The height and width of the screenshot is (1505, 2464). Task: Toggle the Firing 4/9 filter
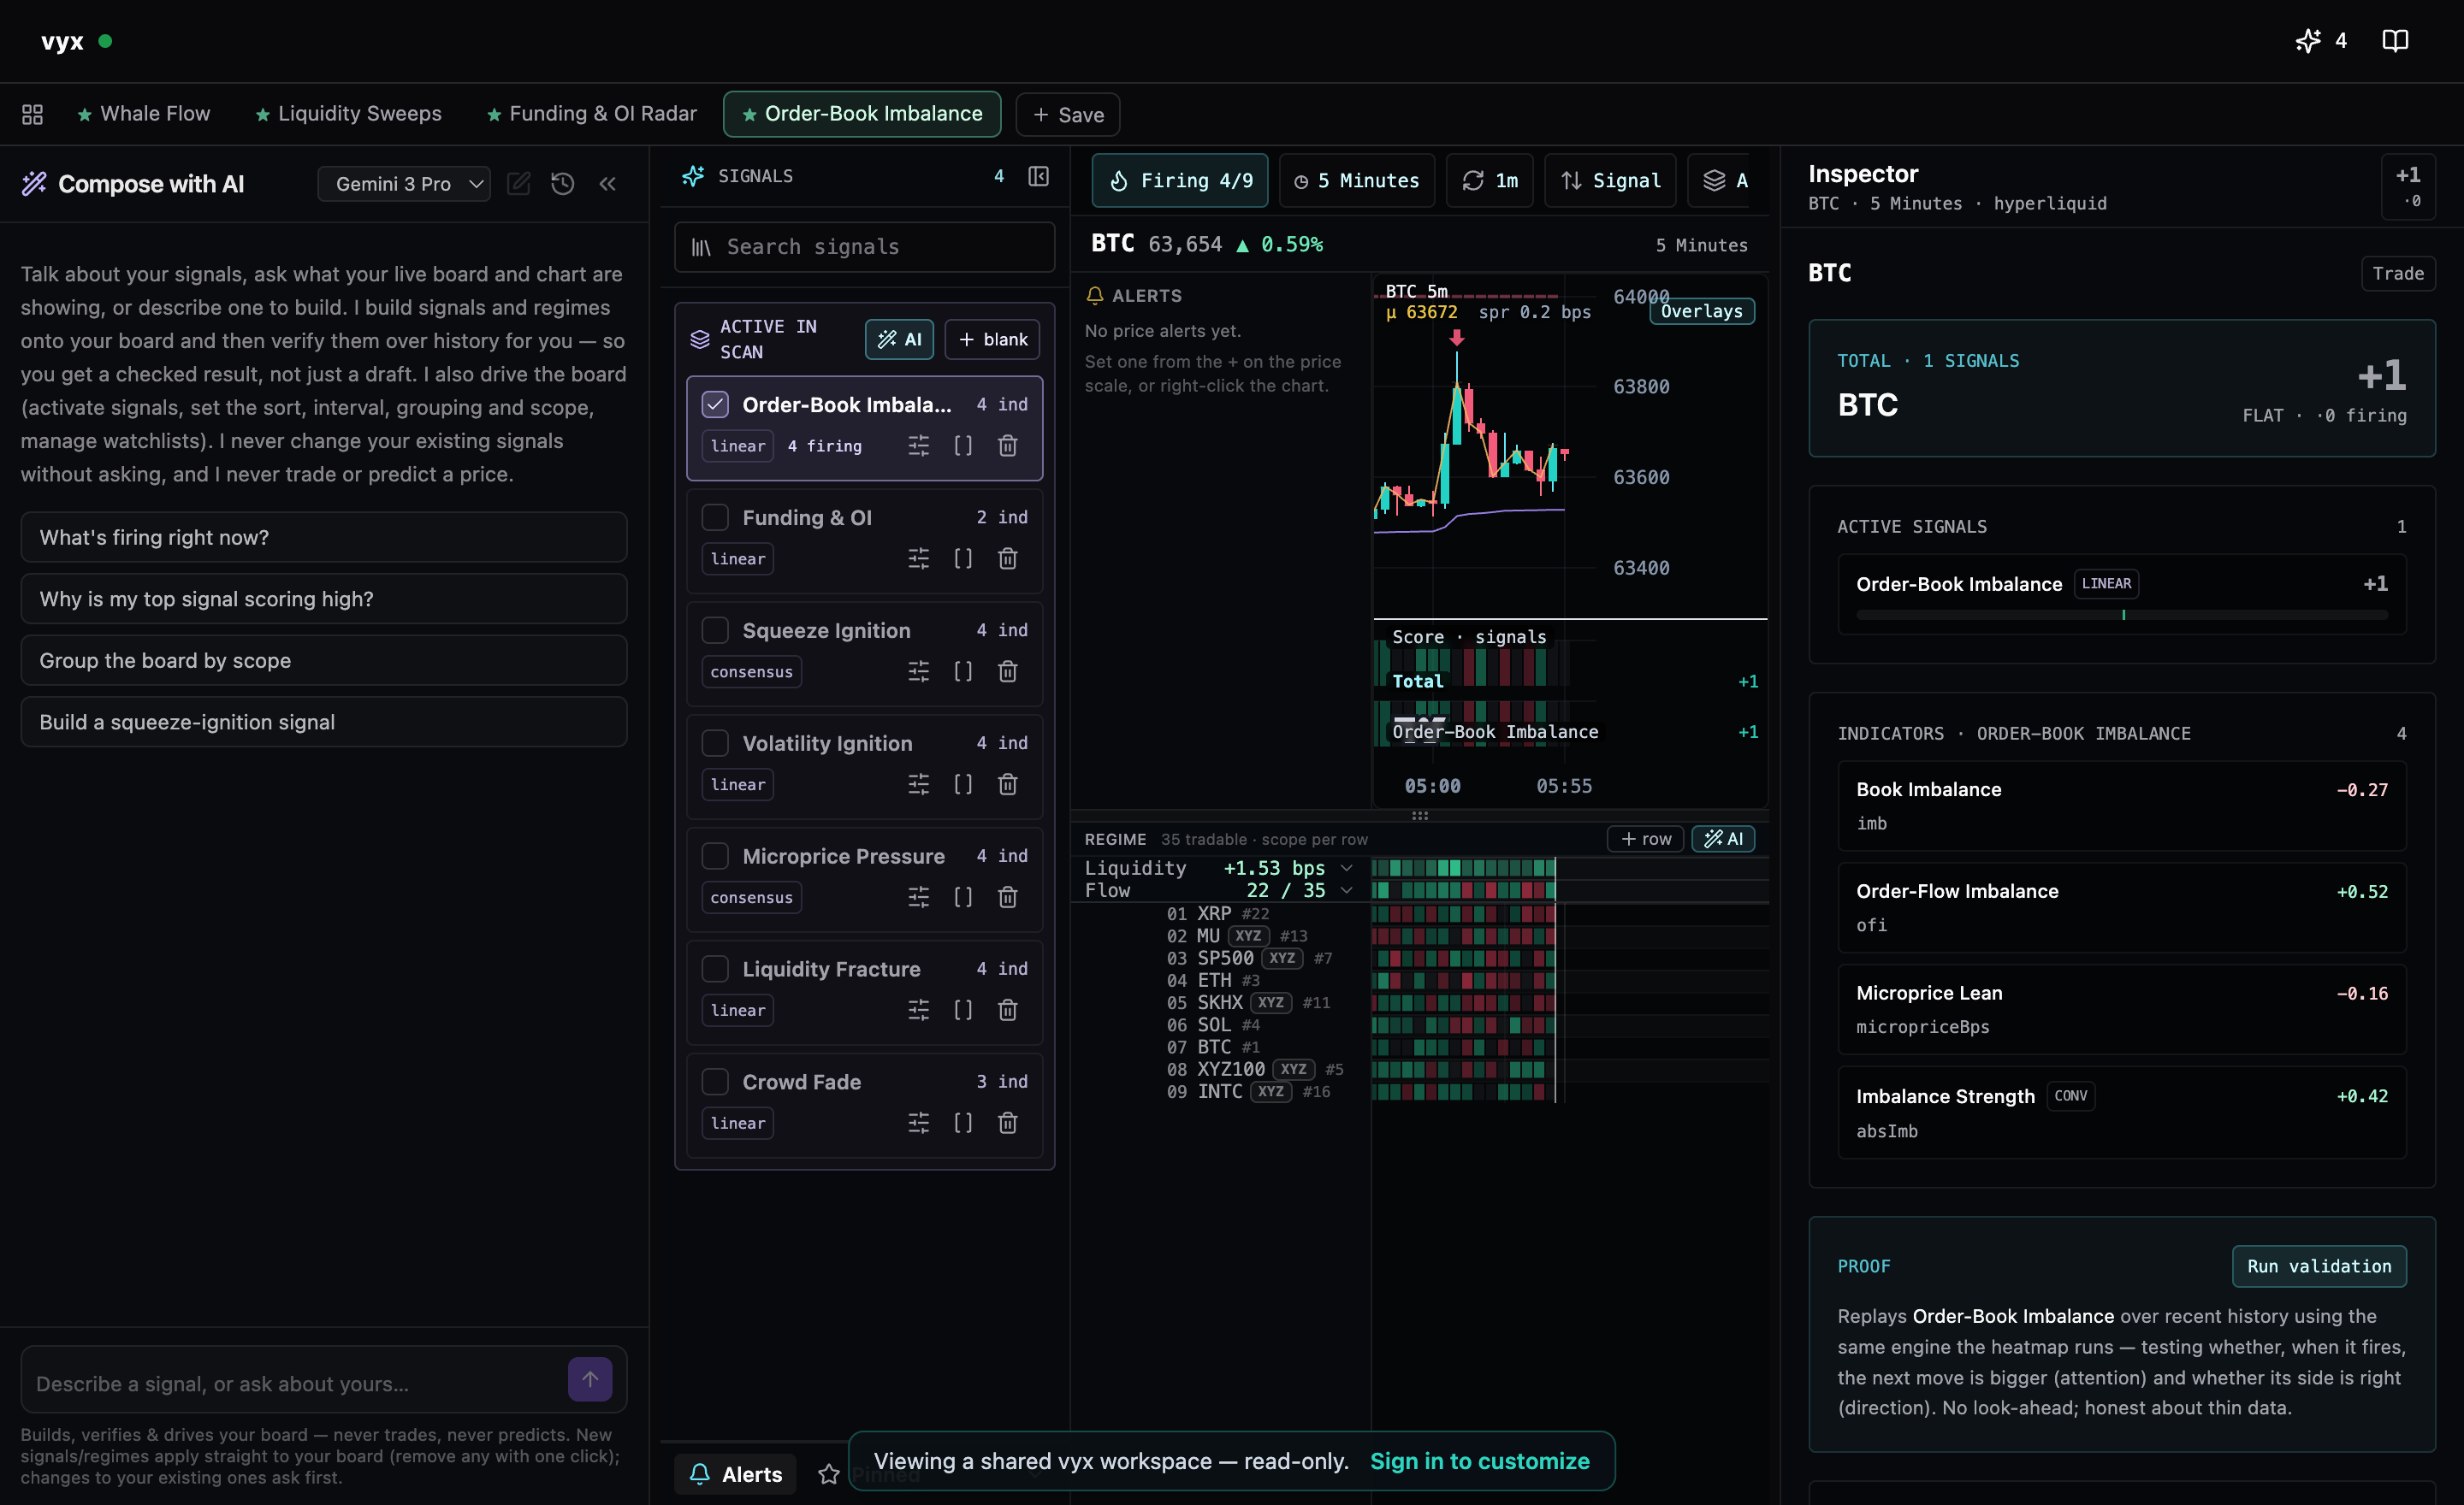(1180, 181)
